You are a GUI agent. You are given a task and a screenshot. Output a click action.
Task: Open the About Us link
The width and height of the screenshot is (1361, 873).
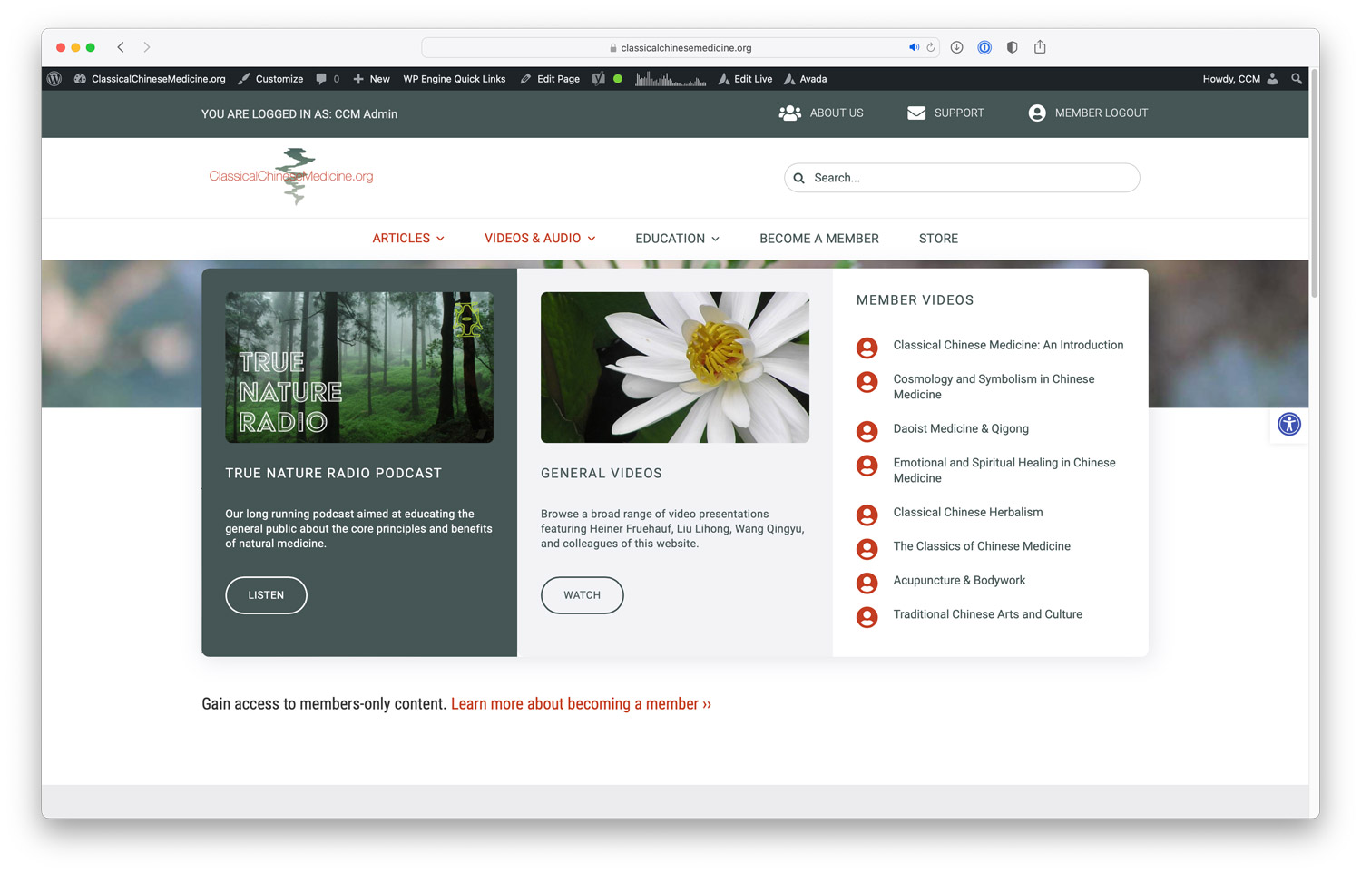pyautogui.click(x=821, y=113)
